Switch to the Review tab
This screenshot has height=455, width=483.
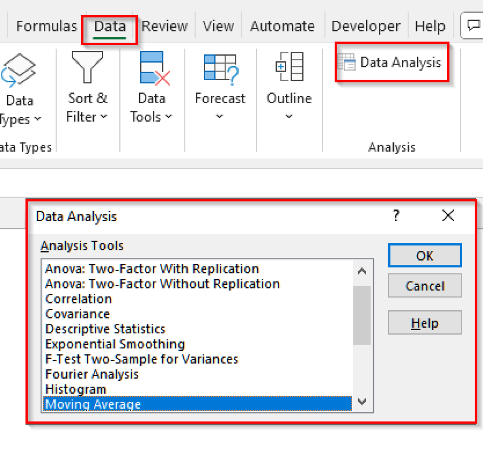164,26
